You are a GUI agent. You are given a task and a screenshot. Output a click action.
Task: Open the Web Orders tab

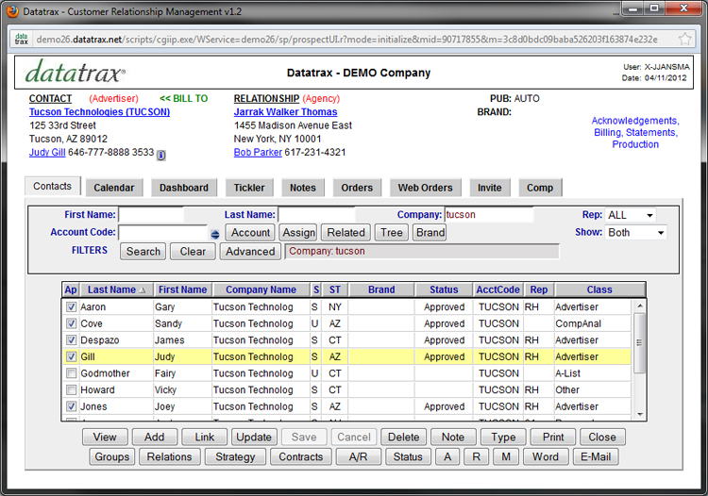pyautogui.click(x=425, y=188)
